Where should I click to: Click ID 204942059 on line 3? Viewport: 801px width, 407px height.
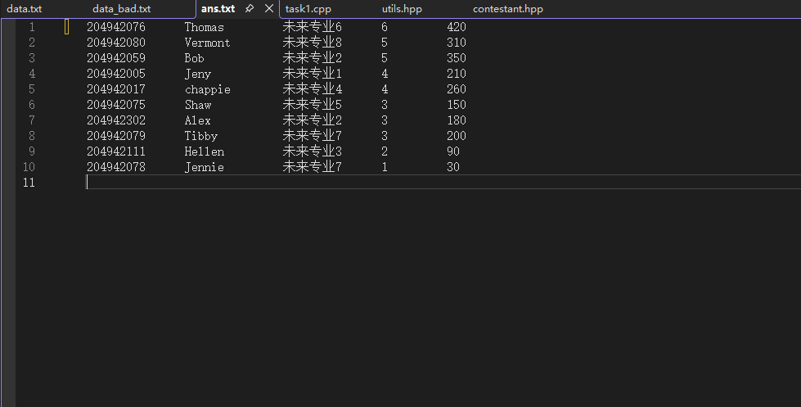click(x=116, y=58)
